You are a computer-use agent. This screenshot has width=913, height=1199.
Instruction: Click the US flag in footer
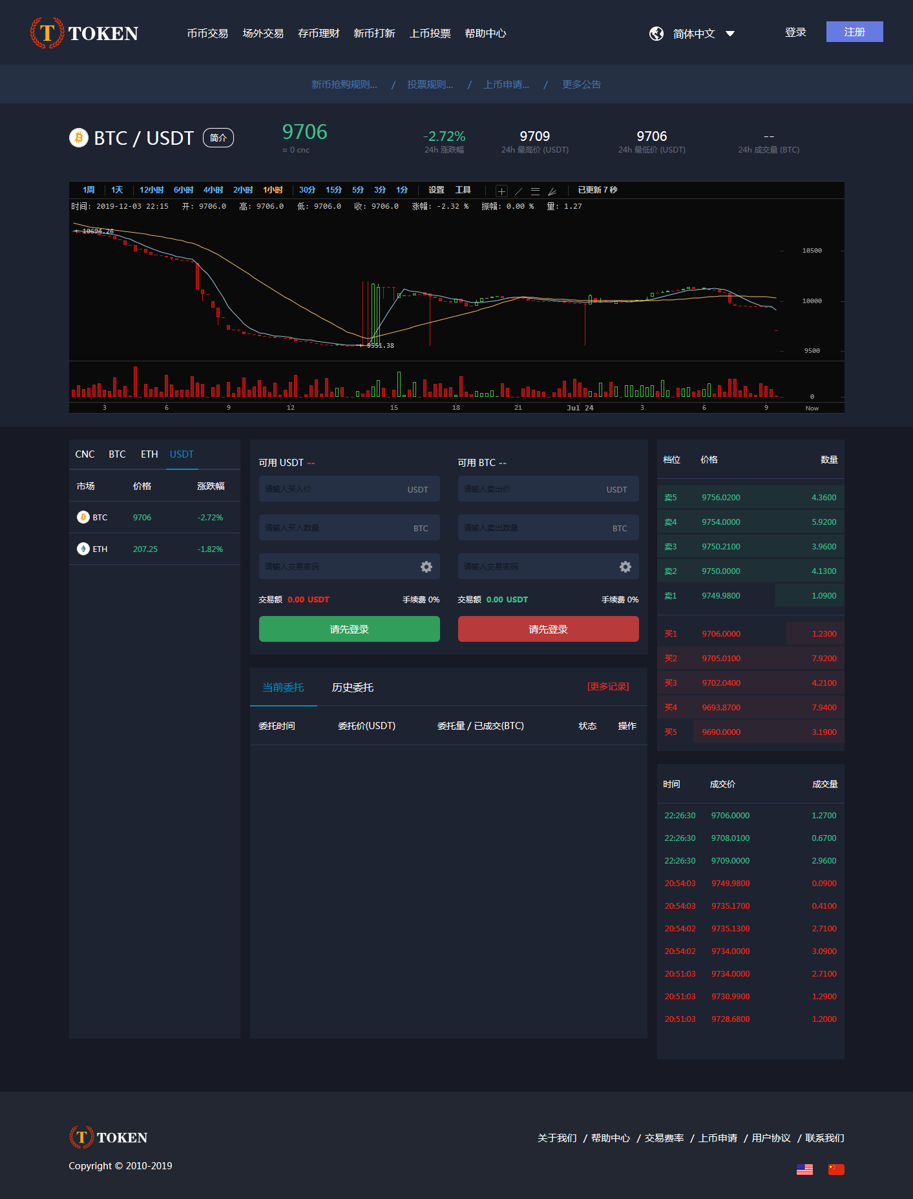[x=804, y=1169]
